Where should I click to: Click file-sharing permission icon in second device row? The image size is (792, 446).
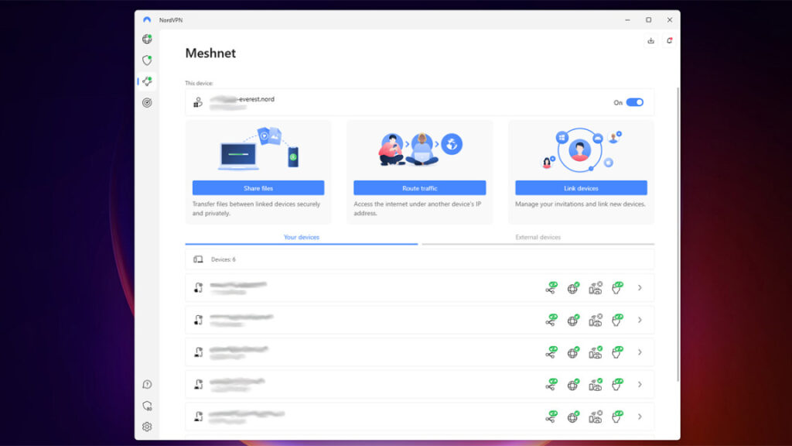click(x=551, y=320)
